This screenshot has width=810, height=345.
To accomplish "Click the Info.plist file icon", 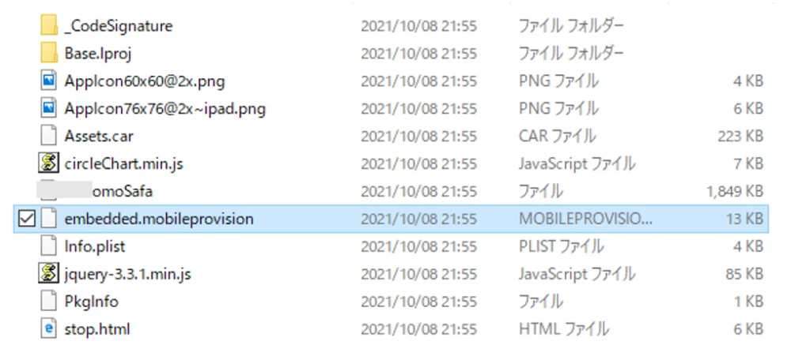I will point(48,246).
